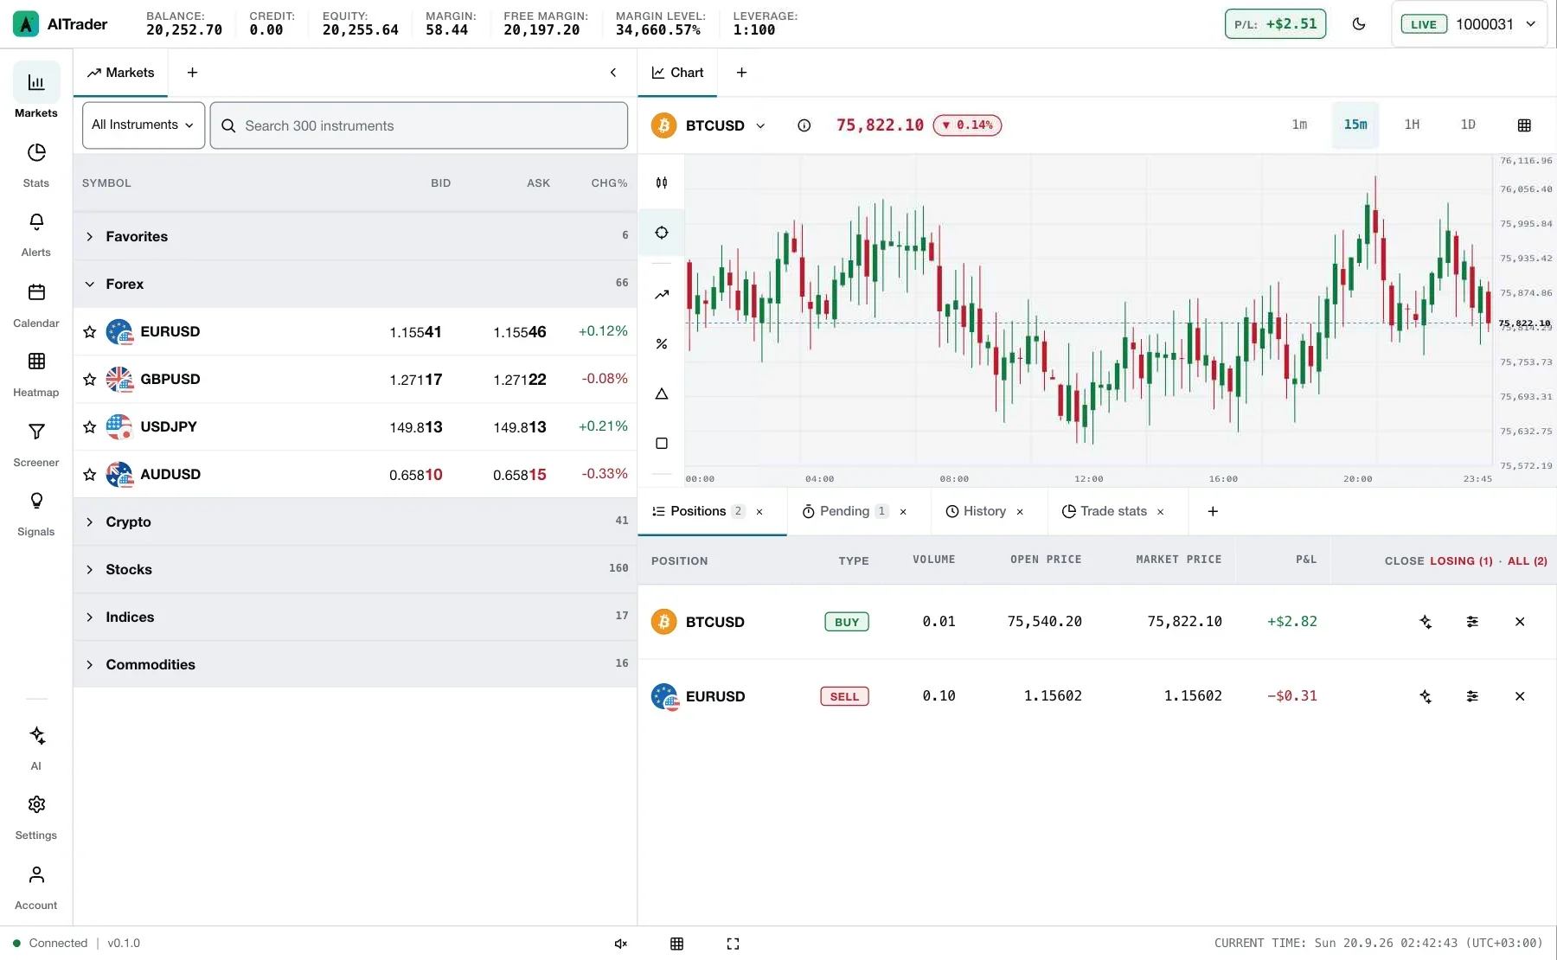Select the rectangle shape tool
Screen dimensions: 1557x960
(x=662, y=444)
